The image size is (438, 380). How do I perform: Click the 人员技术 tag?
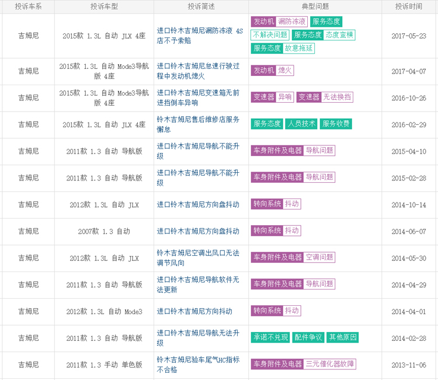tap(301, 124)
